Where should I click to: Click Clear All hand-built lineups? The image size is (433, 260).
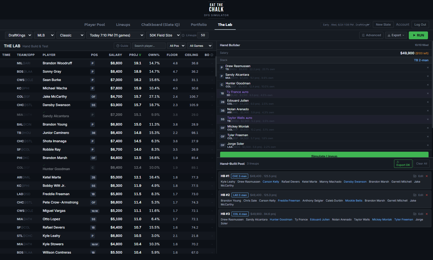(422, 164)
